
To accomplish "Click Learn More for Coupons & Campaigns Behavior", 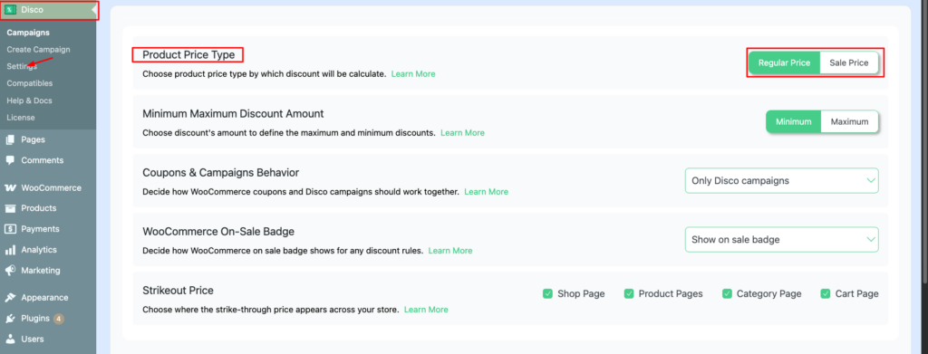I will pyautogui.click(x=486, y=192).
